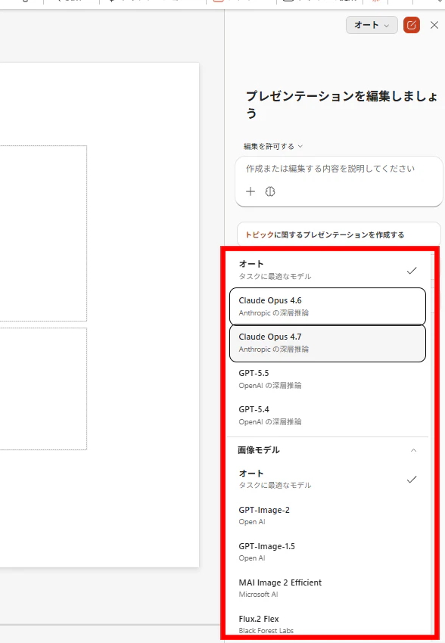
Task: Click the トピックに関するプレゼンテーションを作成する suggestion
Action: click(x=339, y=235)
